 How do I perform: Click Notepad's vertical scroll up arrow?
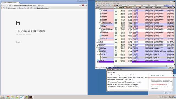point(172,71)
